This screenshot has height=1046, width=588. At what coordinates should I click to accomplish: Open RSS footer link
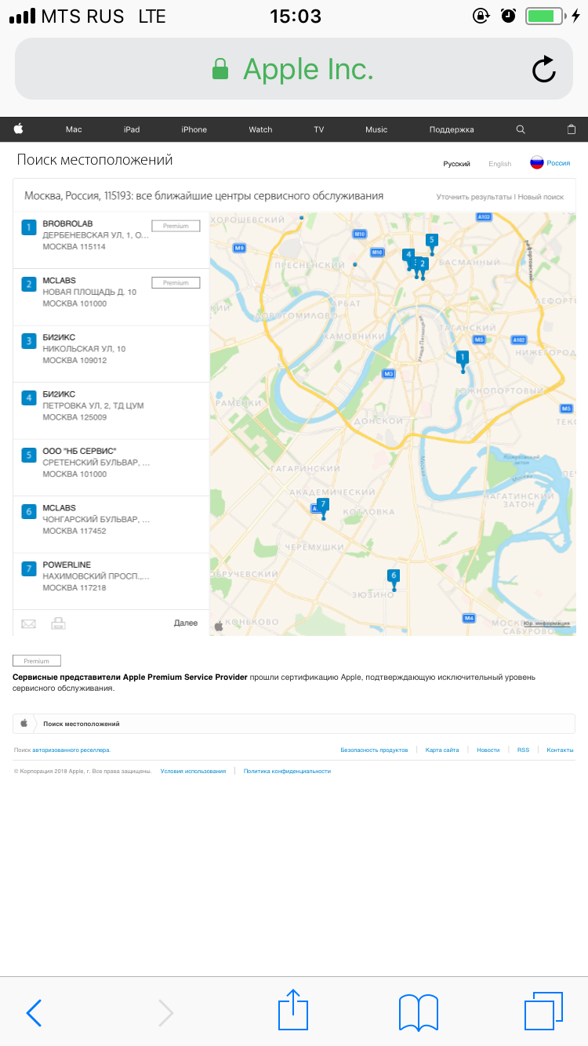coord(523,750)
